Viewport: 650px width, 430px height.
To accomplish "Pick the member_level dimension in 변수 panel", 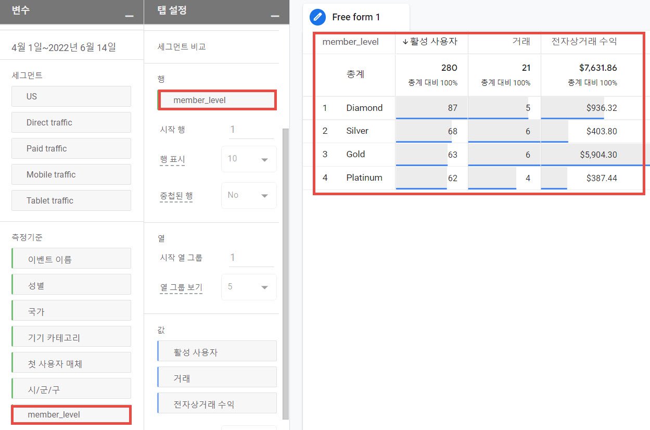I will coord(71,414).
